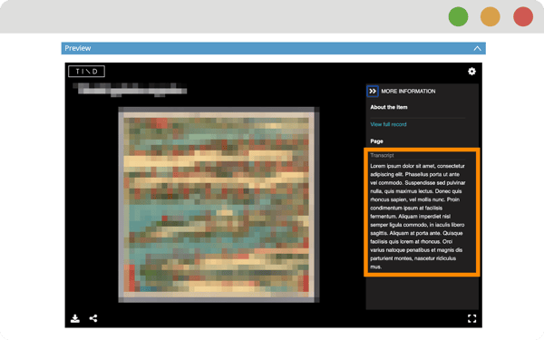Click the red window control button
The width and height of the screenshot is (544, 340).
pyautogui.click(x=523, y=16)
